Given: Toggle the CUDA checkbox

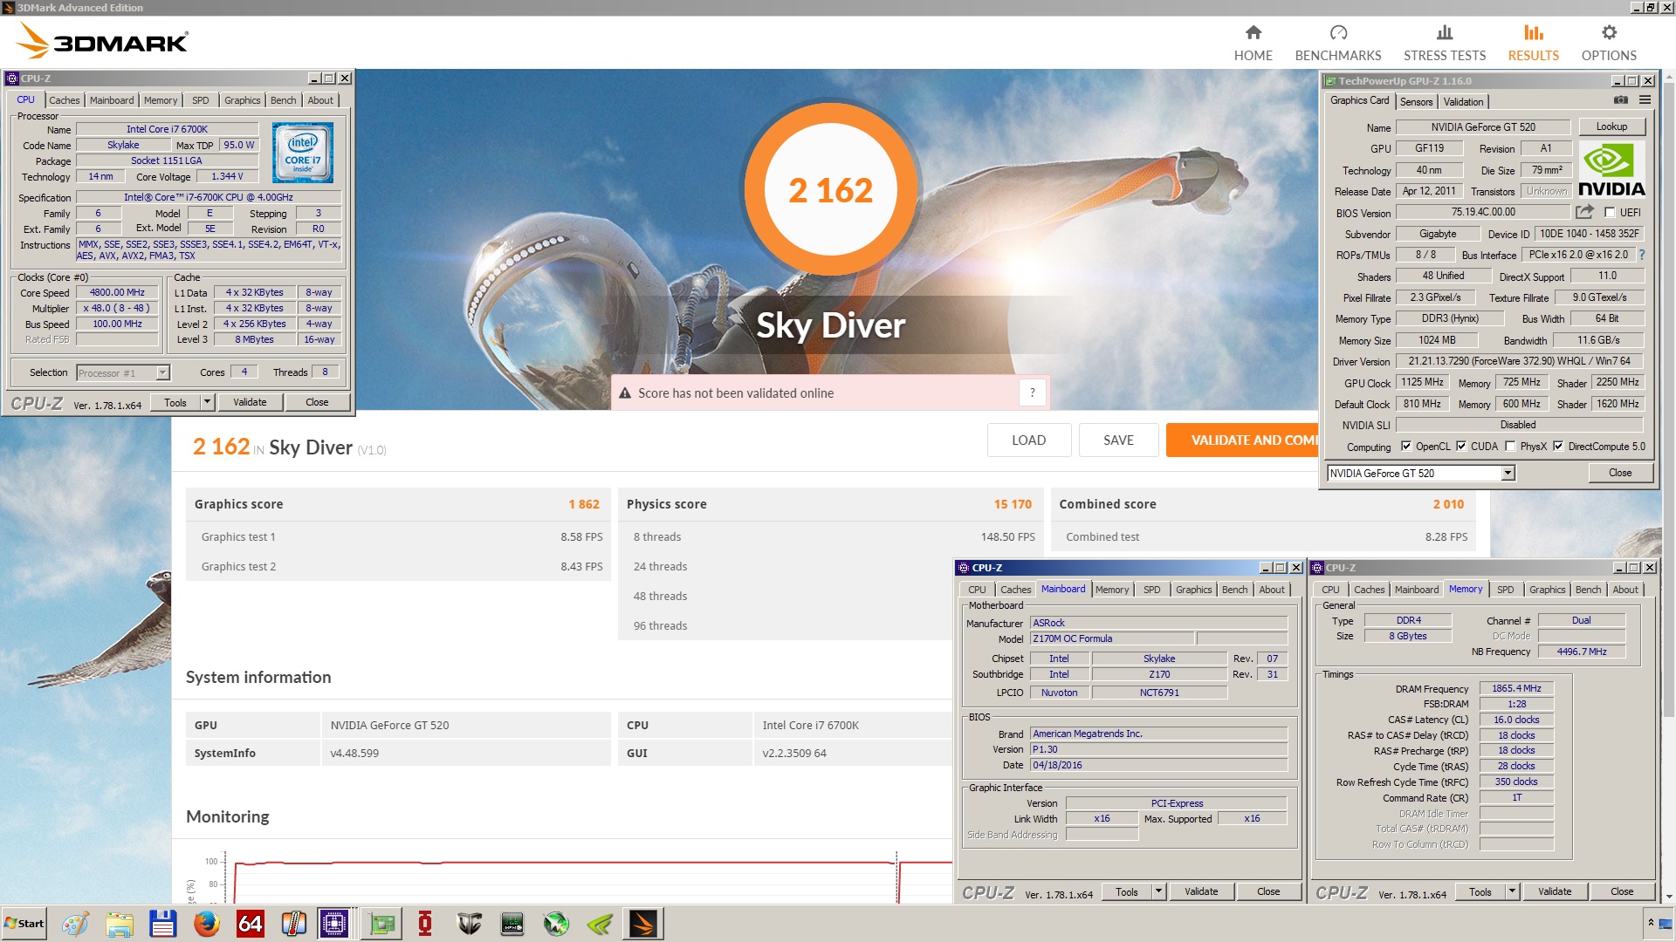Looking at the screenshot, I should click(x=1460, y=447).
